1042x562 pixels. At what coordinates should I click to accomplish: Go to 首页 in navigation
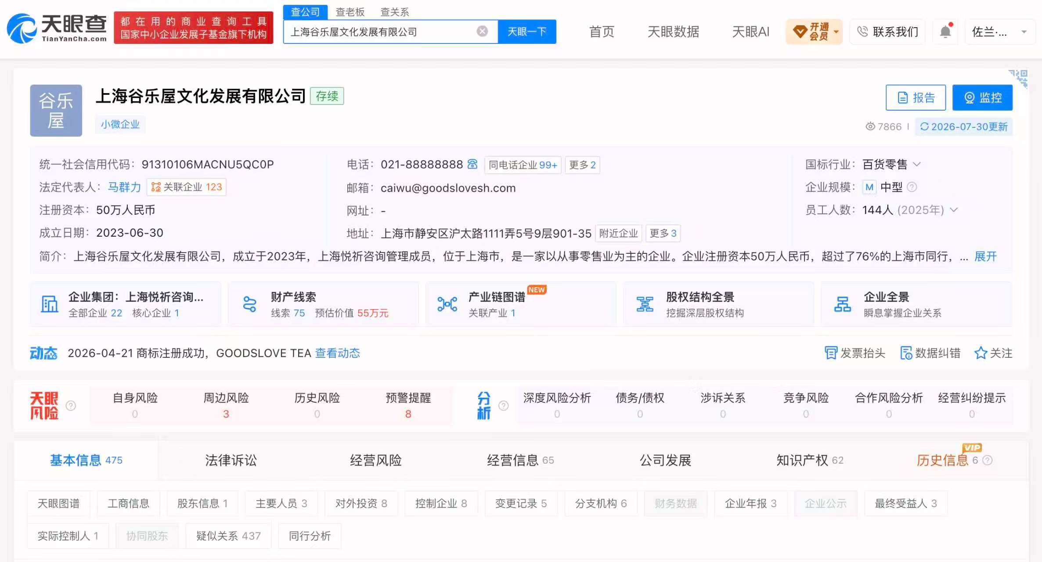602,32
